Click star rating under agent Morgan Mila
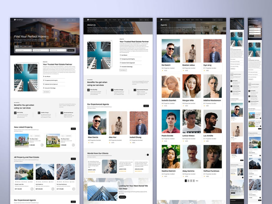 183,106
